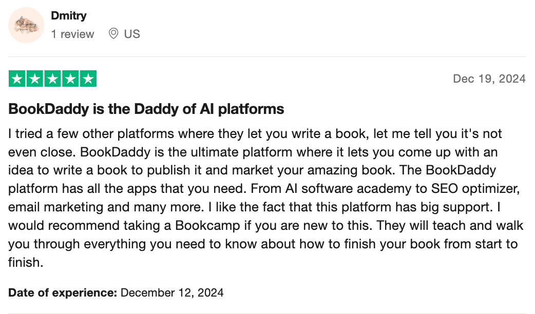Click the first green rating star
Image resolution: width=535 pixels, height=314 pixels.
(x=17, y=78)
